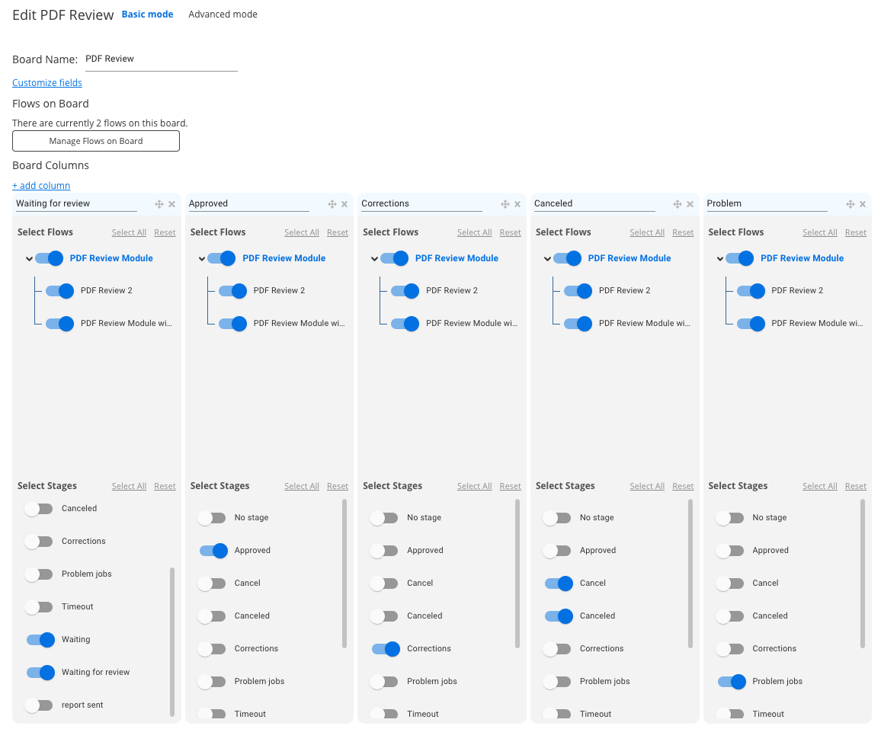This screenshot has height=729, width=881.
Task: Remove the Waiting for review column
Action: coord(171,204)
